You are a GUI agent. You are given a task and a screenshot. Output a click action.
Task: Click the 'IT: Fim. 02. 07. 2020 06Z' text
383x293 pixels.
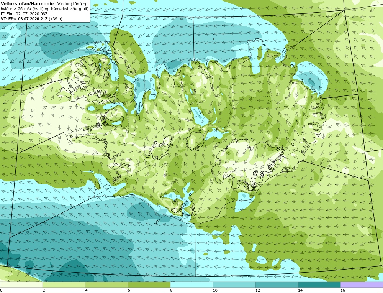pos(24,14)
